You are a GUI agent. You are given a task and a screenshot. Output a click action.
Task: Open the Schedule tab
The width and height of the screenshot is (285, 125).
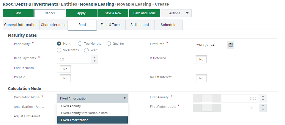coord(169,25)
